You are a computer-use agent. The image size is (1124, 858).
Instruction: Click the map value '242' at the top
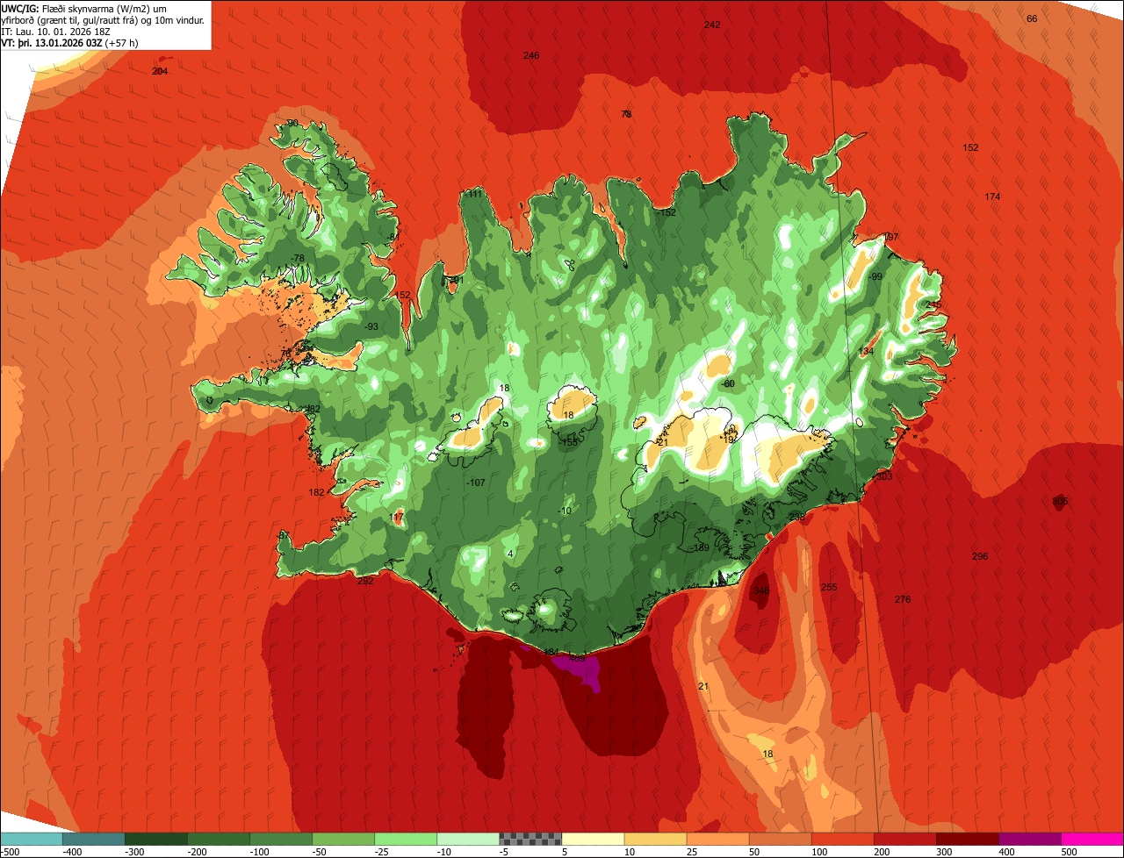[712, 25]
